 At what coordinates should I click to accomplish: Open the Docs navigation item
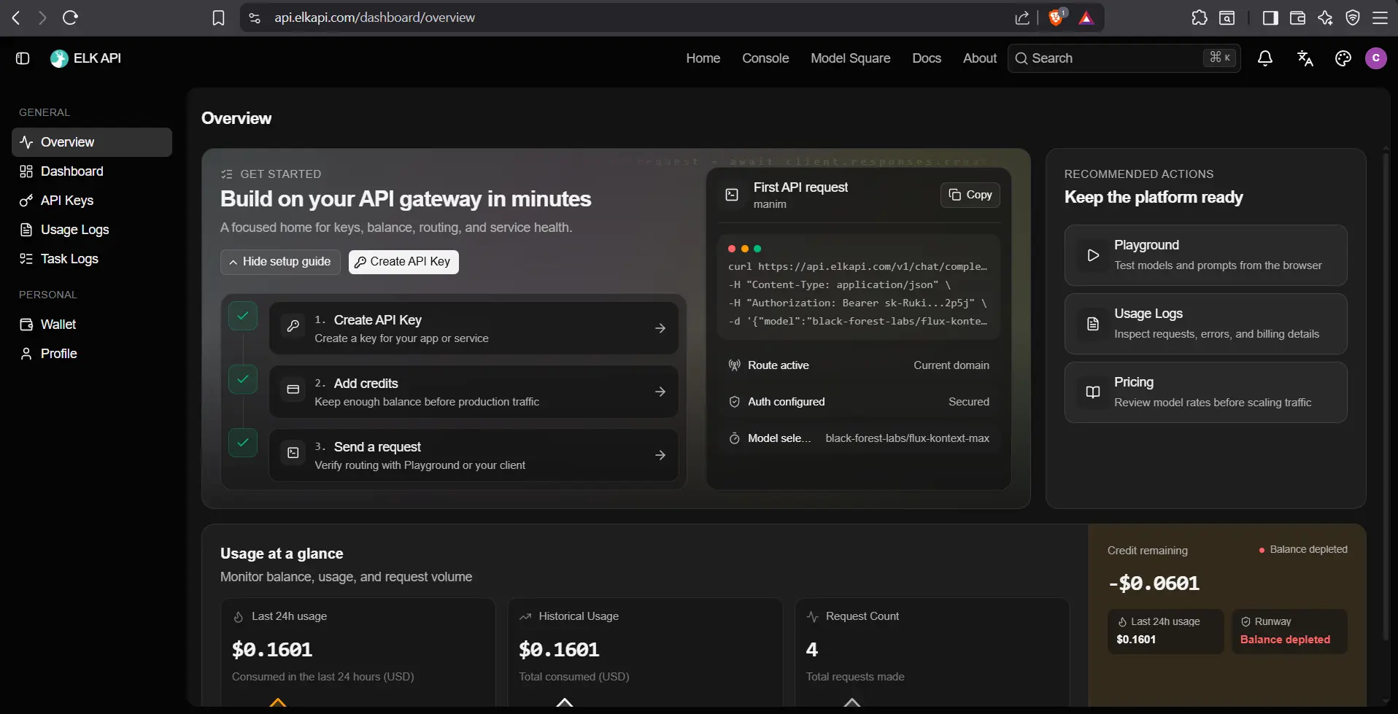(927, 58)
